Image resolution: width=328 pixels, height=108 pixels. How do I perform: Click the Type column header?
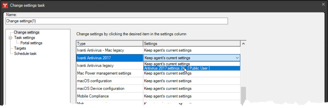point(109,43)
